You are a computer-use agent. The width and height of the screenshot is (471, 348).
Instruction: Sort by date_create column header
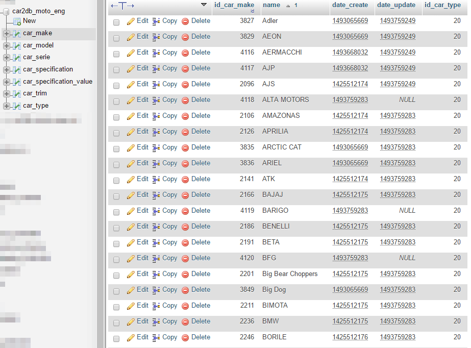tap(350, 5)
